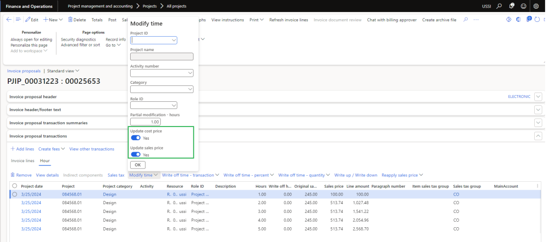549x242 pixels.
Task: Click the feedback smiley icon
Action: 523,6
